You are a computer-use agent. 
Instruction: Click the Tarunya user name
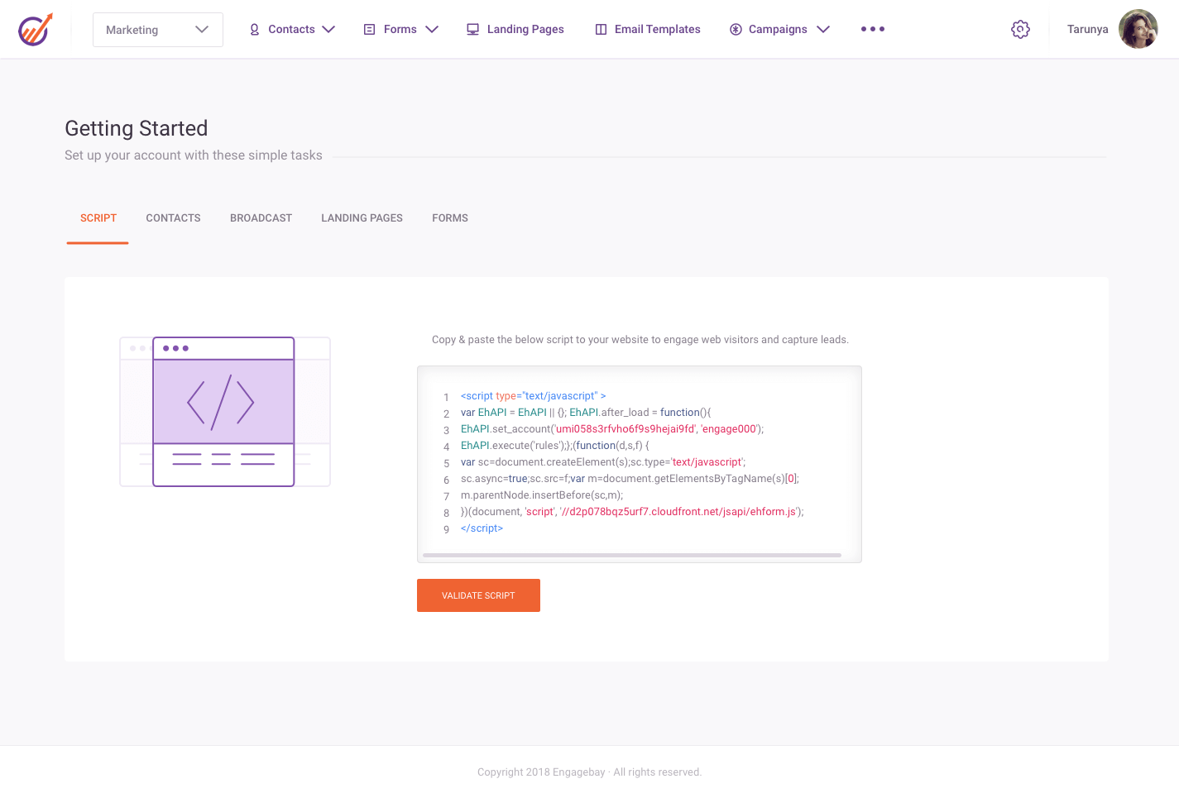point(1087,29)
